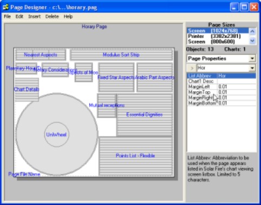Open the File menu
The width and height of the screenshot is (261, 205).
coord(7,17)
